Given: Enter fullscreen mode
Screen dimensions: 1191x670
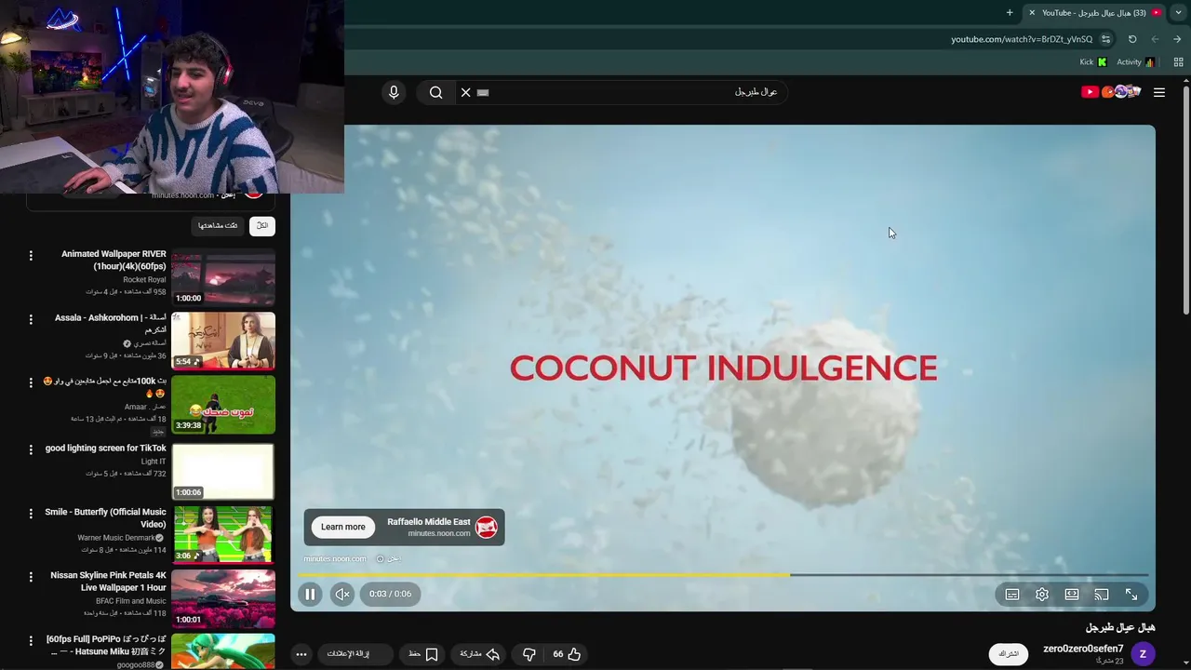Looking at the screenshot, I should 1131,595.
